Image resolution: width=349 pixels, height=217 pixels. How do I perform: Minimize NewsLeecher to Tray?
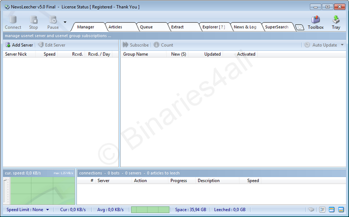[336, 22]
